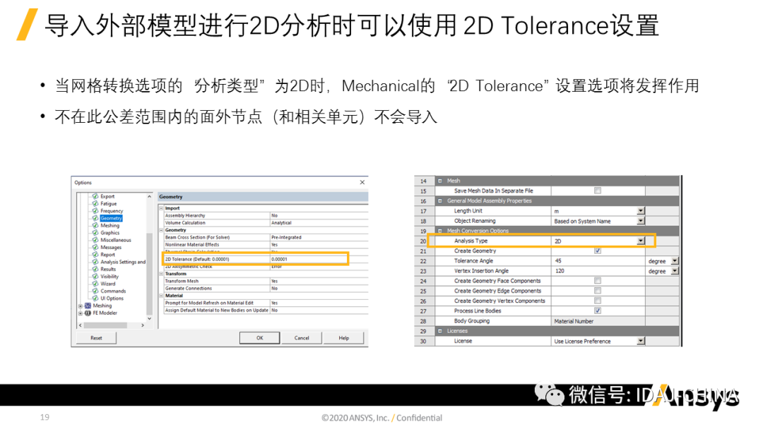Click the FE Modeler node icon

coord(88,313)
